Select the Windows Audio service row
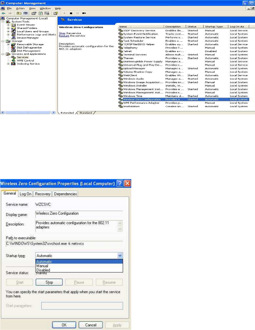This screenshot has width=255, height=330. 183,79
